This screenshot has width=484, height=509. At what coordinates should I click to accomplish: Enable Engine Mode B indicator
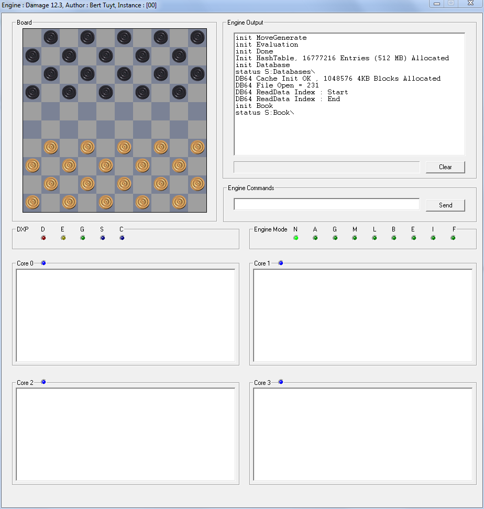coord(394,238)
